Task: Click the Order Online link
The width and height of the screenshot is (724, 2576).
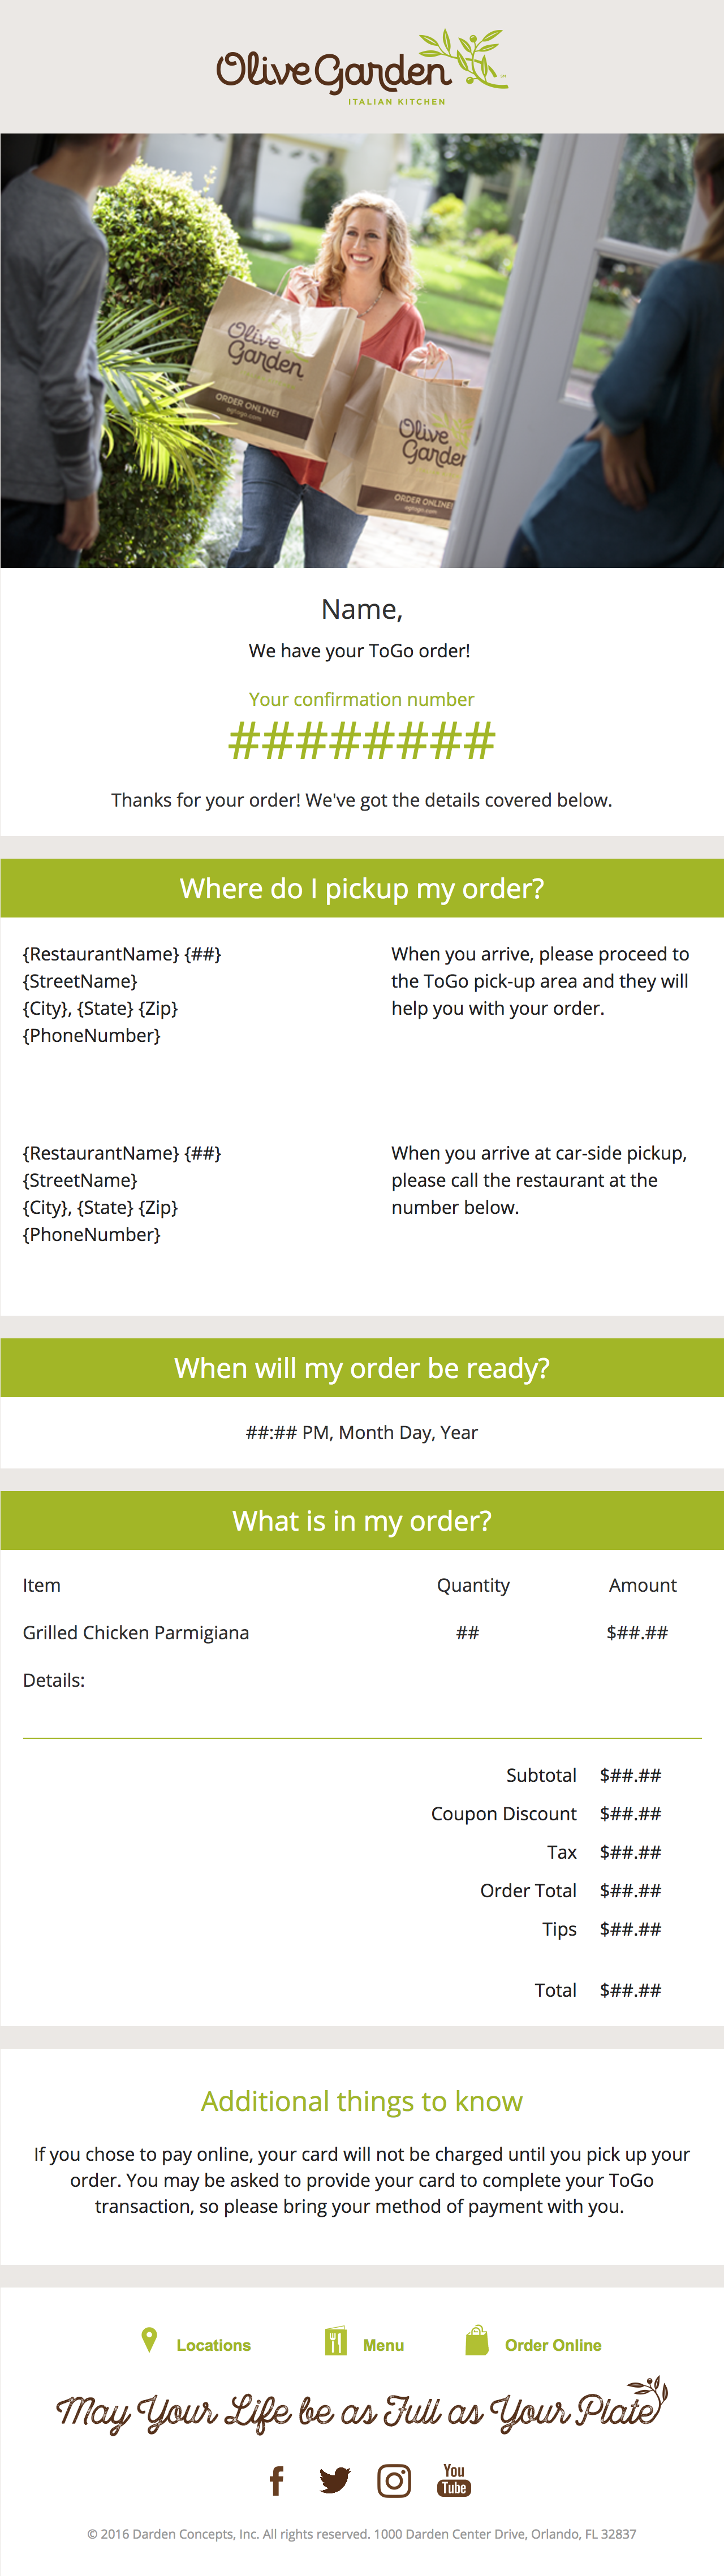Action: coord(553,2345)
